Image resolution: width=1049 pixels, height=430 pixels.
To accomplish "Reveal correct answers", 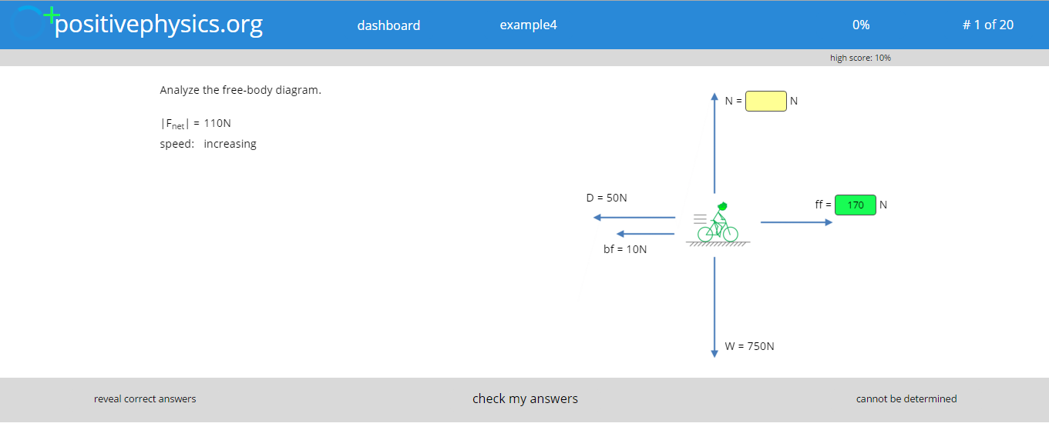I will point(145,399).
